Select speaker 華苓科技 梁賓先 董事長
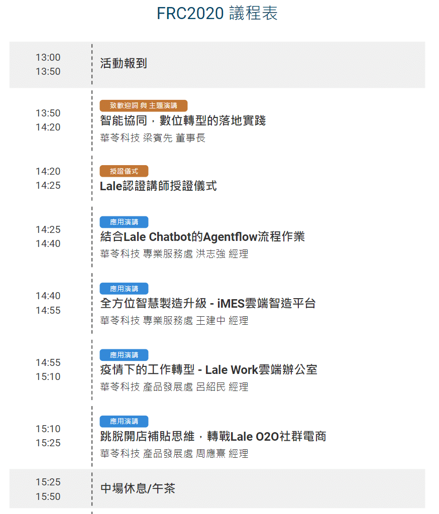Viewport: 439px width, 514px height. pos(153,138)
